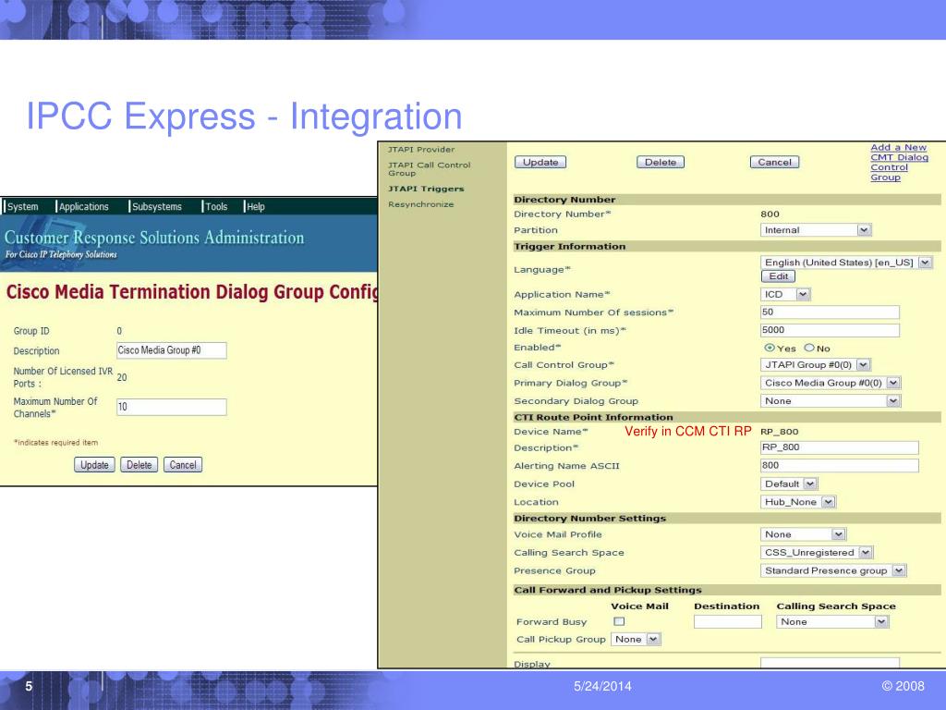This screenshot has width=946, height=710.
Task: Open JTAPI Provider in the sidebar
Action: (421, 149)
